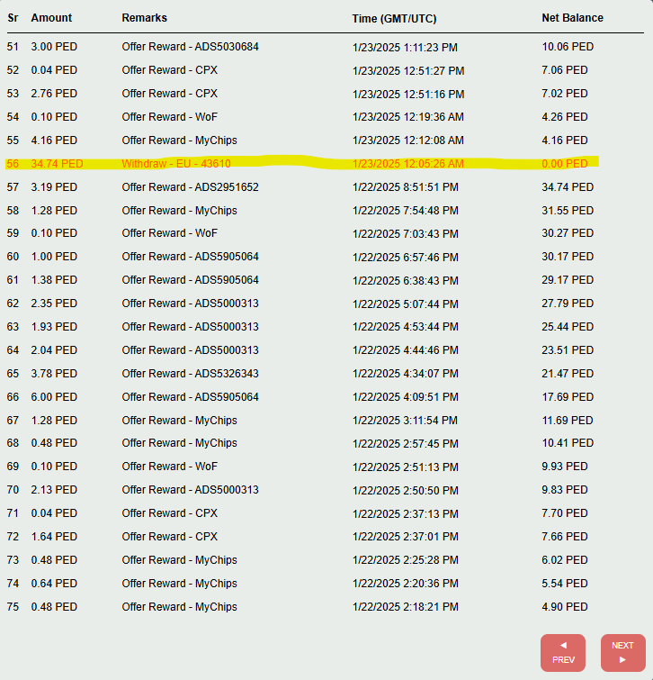
Task: Click timestamp 1/22/2025 2:25:28 PM
Action: tap(406, 560)
